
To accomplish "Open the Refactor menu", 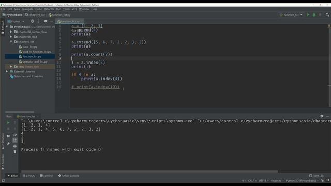I will (49, 9).
